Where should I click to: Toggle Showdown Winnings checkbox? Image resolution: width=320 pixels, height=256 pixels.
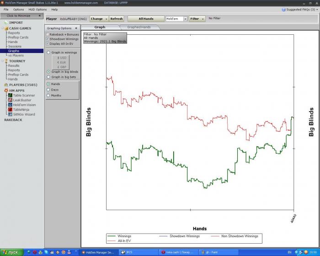point(48,39)
